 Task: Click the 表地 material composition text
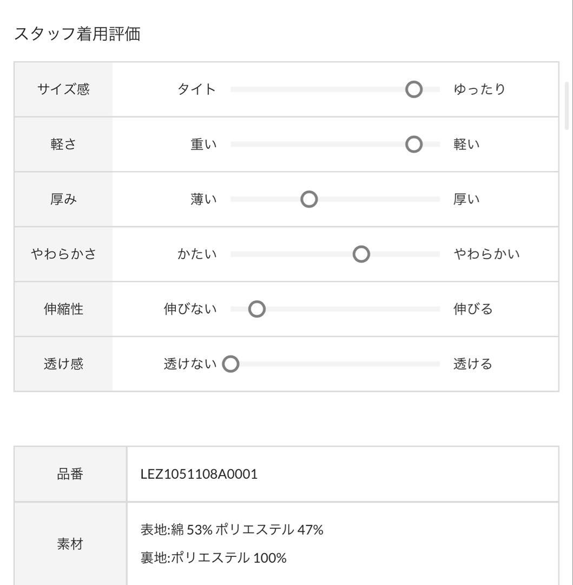(232, 530)
